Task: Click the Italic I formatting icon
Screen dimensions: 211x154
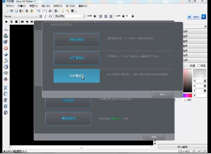Action: coord(46,16)
